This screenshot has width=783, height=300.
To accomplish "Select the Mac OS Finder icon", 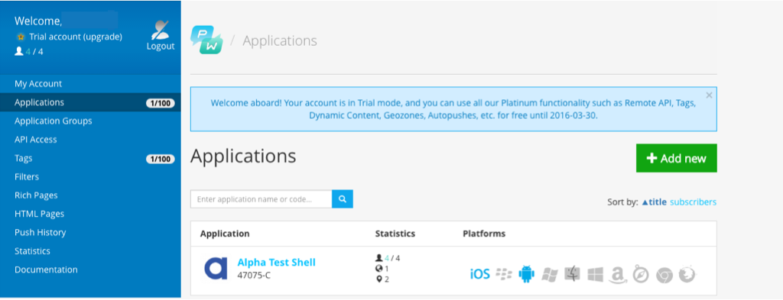I will [x=572, y=273].
